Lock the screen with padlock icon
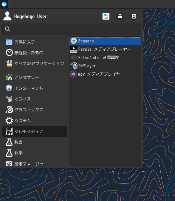 120,16
